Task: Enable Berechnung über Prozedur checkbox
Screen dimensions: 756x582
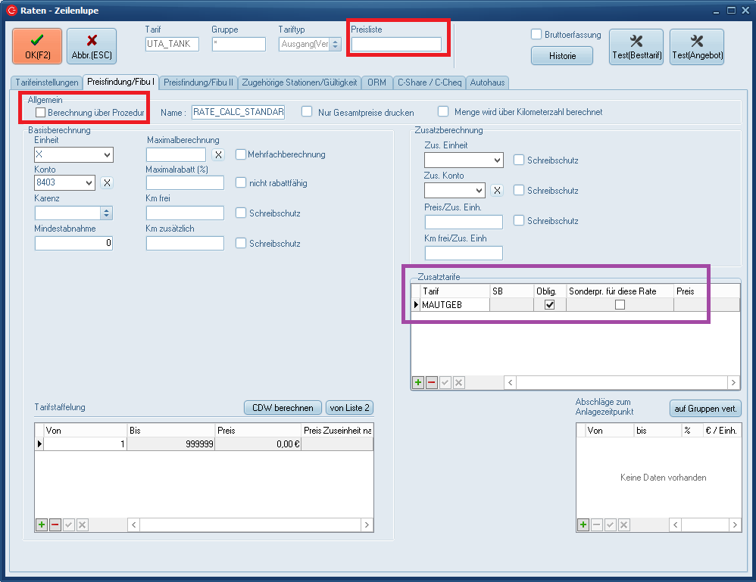Action: [41, 113]
